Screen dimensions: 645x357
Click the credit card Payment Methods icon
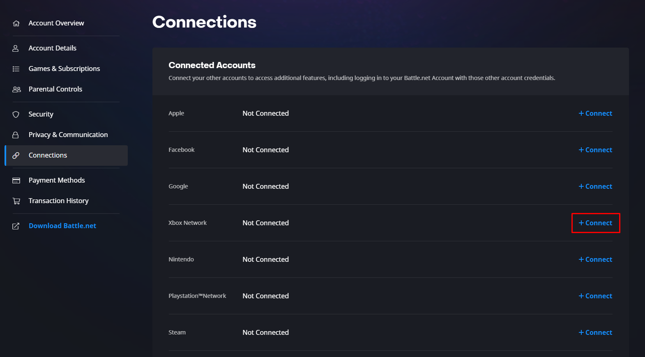[x=16, y=181]
